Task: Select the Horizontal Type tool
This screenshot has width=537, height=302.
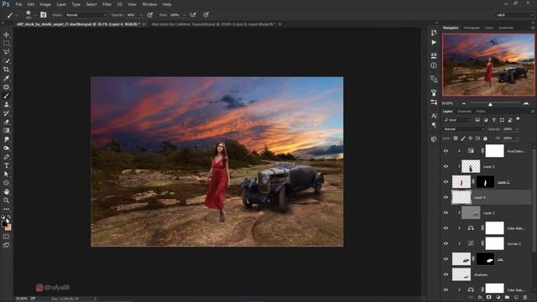Action: click(6, 166)
